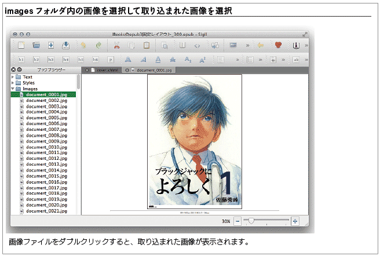The height and width of the screenshot is (256, 380).
Task: Expand the overflow chevron after the align text icon
Action: click(237, 60)
